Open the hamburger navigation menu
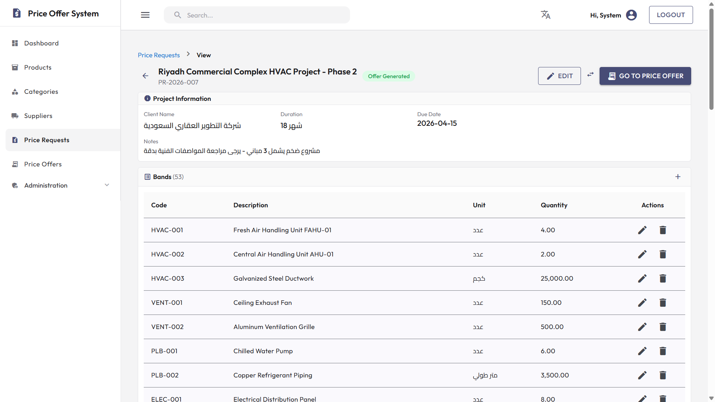Image resolution: width=715 pixels, height=402 pixels. [145, 15]
